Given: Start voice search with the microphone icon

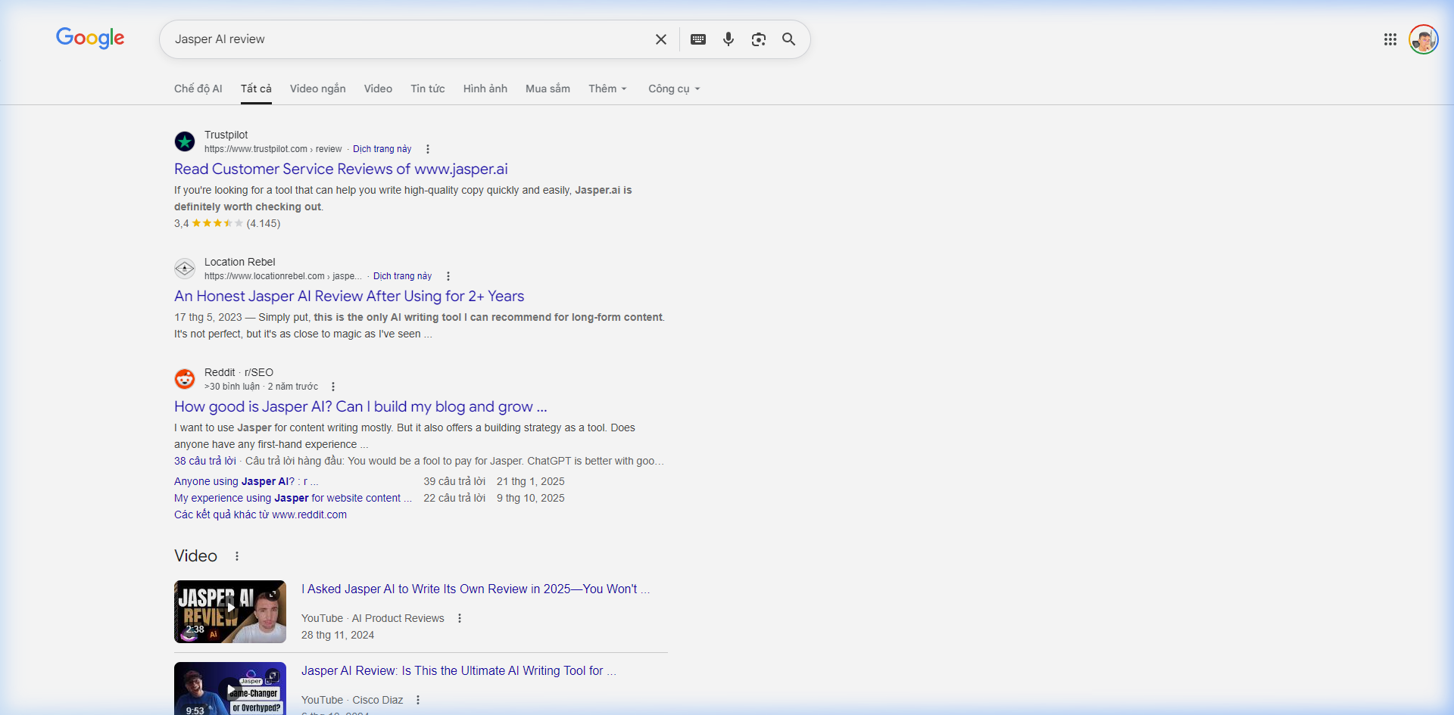Looking at the screenshot, I should pos(729,39).
